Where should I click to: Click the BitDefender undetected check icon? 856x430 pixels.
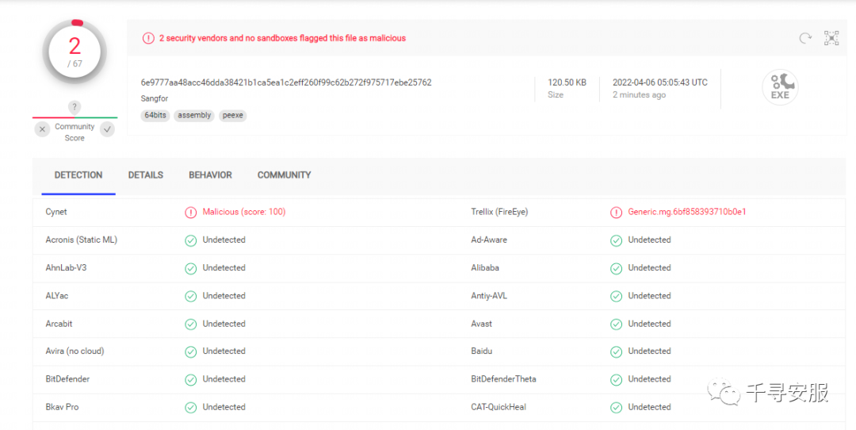[x=190, y=380]
